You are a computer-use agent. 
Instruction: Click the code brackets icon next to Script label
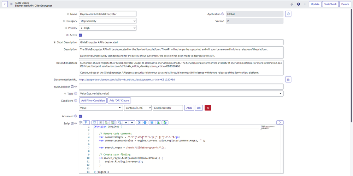pos(76,123)
